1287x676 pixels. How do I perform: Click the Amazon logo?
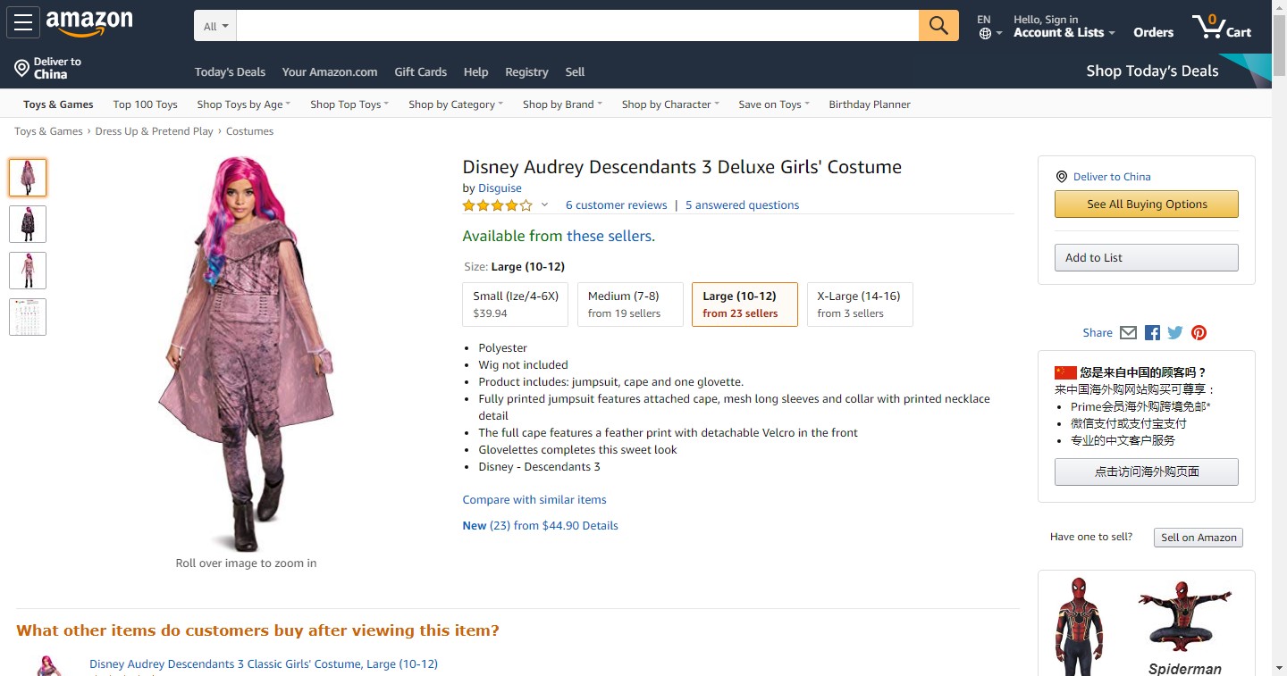(89, 23)
